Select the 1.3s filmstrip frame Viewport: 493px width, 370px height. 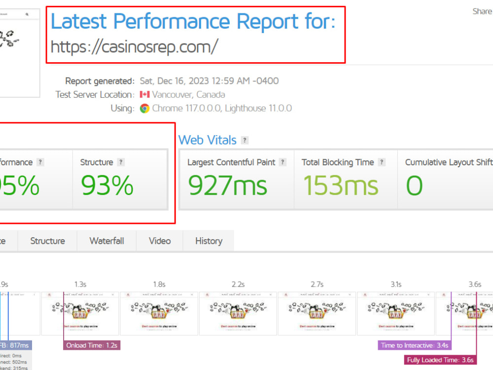click(x=80, y=313)
